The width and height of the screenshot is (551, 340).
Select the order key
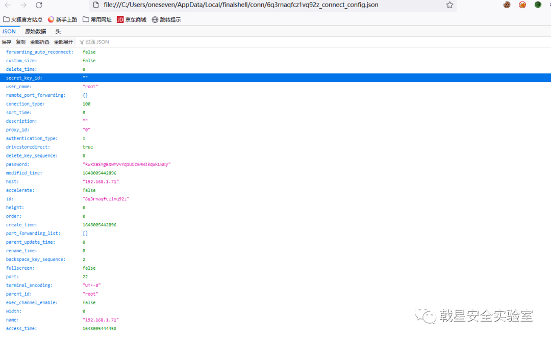click(x=14, y=216)
